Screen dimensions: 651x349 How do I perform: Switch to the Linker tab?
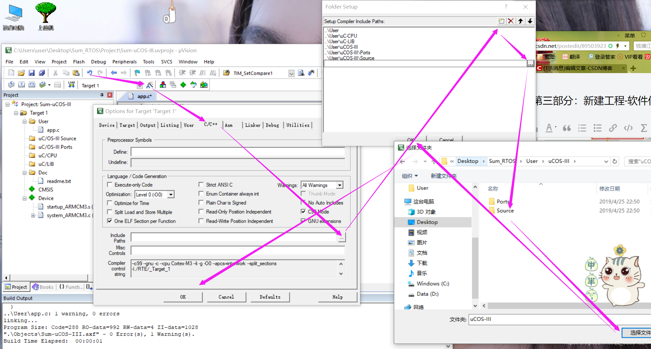click(x=253, y=125)
